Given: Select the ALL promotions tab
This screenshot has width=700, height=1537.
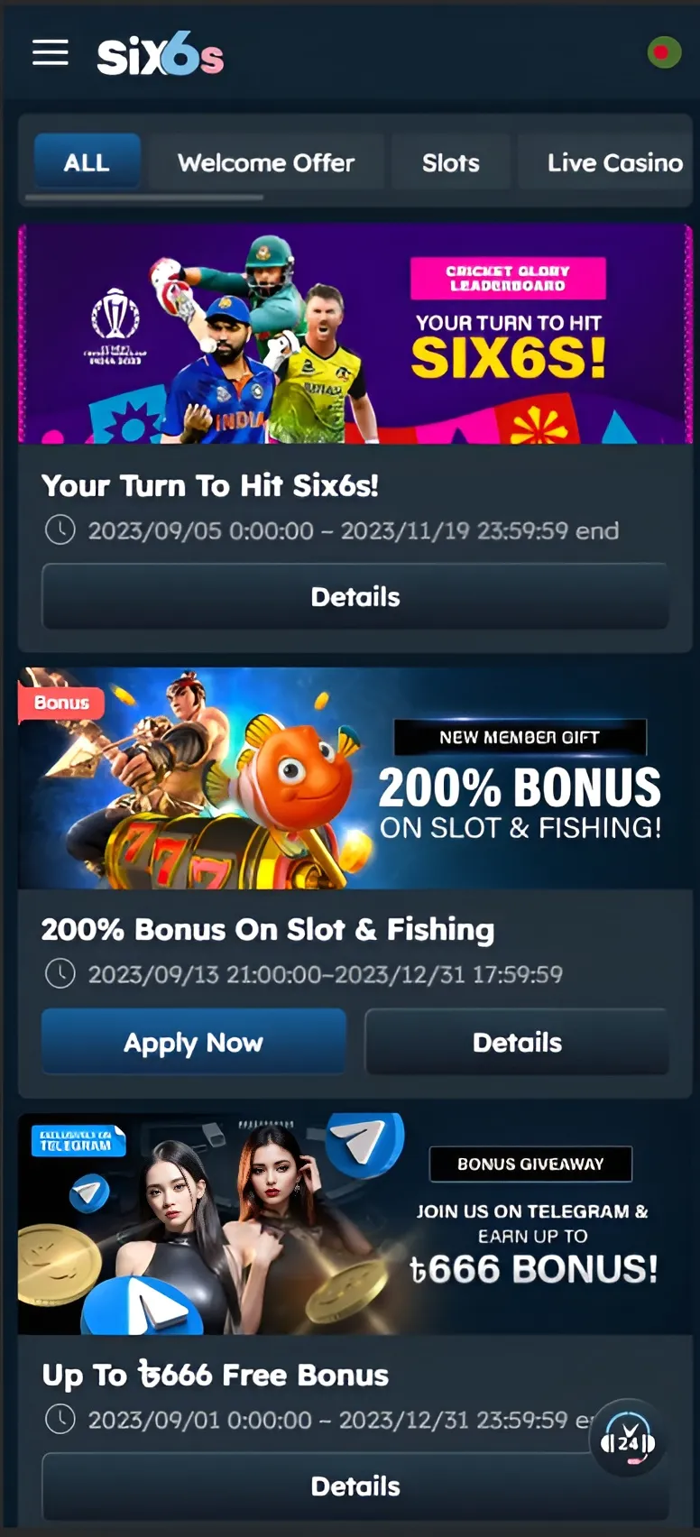Looking at the screenshot, I should click(87, 162).
